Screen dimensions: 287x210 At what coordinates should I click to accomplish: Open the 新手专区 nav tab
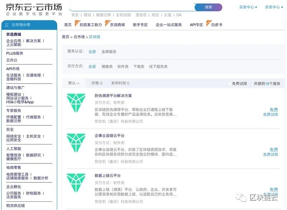(140, 25)
